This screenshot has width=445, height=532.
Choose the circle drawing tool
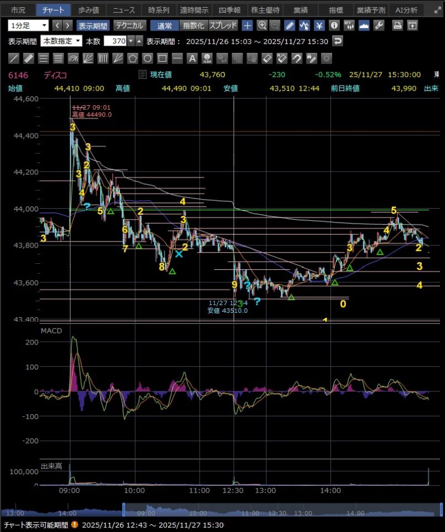point(147,58)
